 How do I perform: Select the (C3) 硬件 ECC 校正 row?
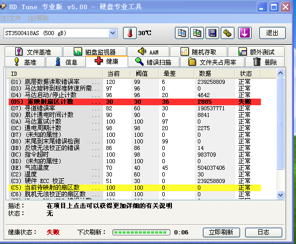coord(135,181)
